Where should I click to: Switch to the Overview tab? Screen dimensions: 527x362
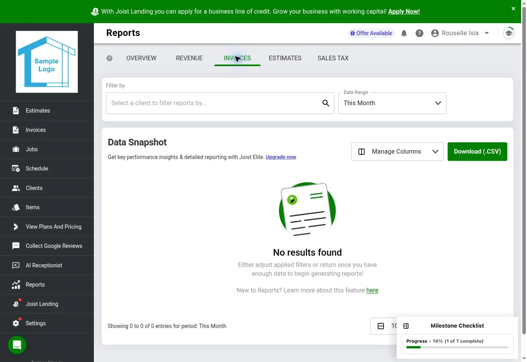click(x=141, y=58)
